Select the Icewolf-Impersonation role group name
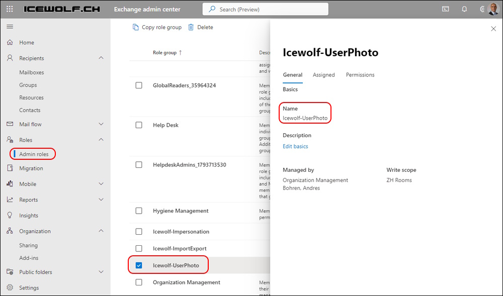Viewport: 503px width, 296px height. pos(181,231)
